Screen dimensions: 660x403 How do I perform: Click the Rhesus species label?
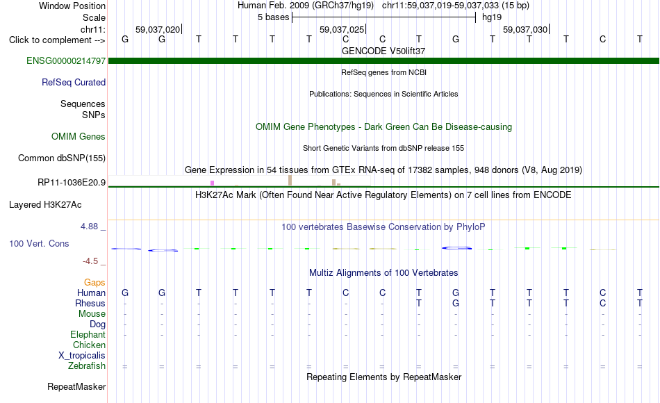(90, 303)
